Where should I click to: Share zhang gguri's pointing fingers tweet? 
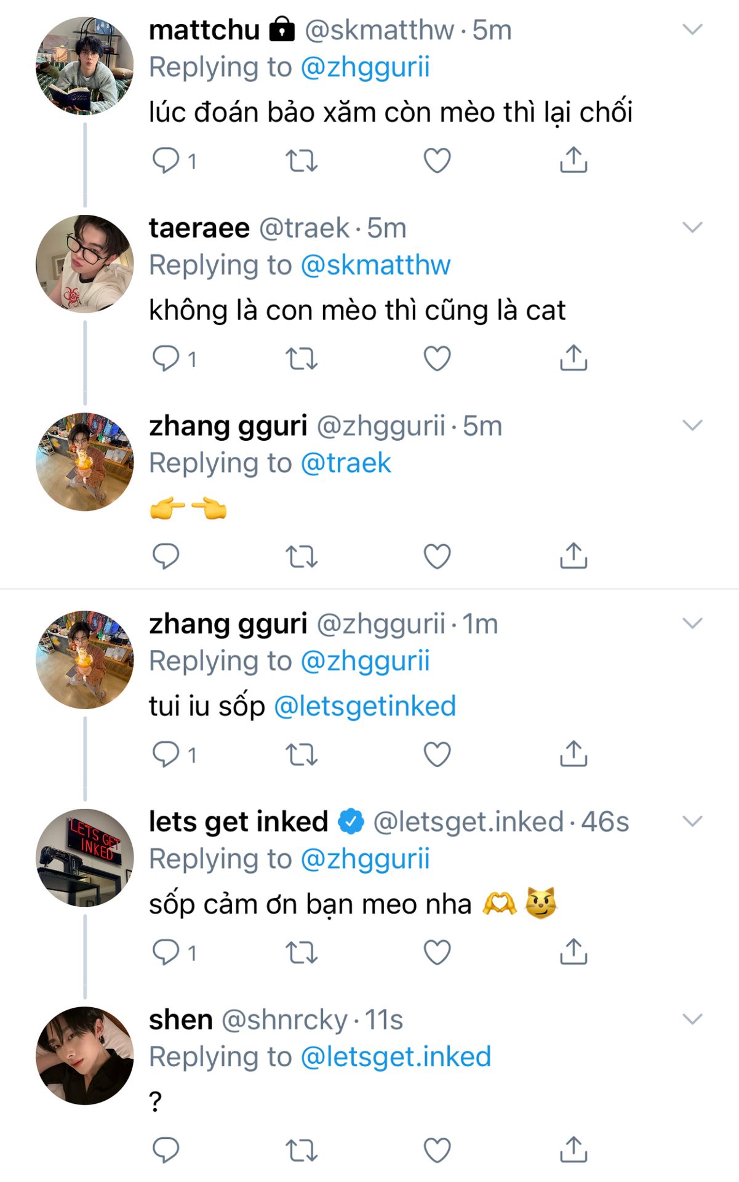[573, 556]
